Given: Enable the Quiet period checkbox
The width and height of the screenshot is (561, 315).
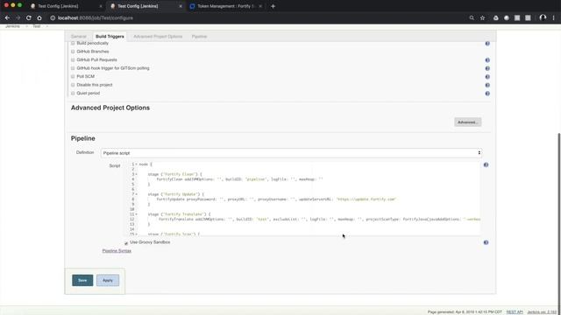Looking at the screenshot, I should [73, 94].
